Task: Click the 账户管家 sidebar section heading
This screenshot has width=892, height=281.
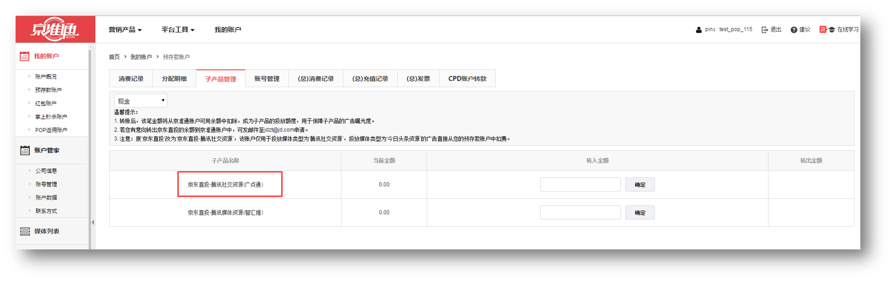Action: click(x=47, y=150)
